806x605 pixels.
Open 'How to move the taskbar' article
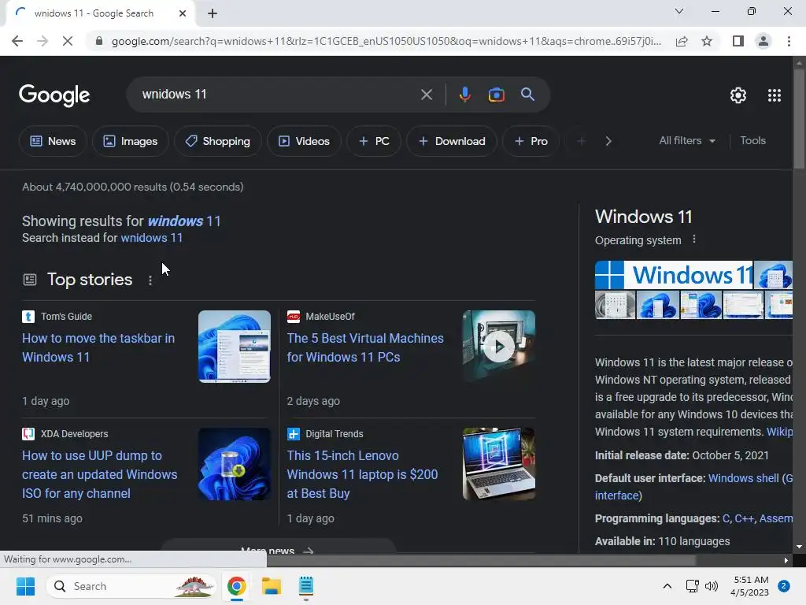98,347
